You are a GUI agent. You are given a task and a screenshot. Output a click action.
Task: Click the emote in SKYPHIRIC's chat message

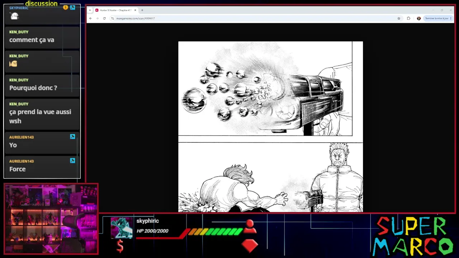click(x=14, y=16)
